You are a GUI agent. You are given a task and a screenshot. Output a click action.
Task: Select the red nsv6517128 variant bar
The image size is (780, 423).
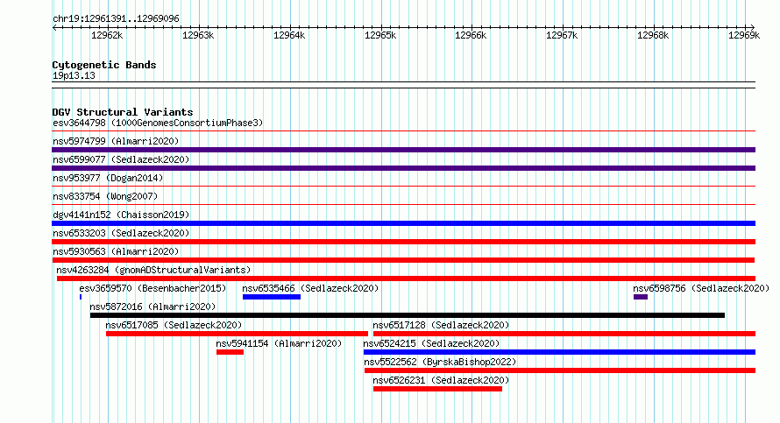(x=564, y=334)
